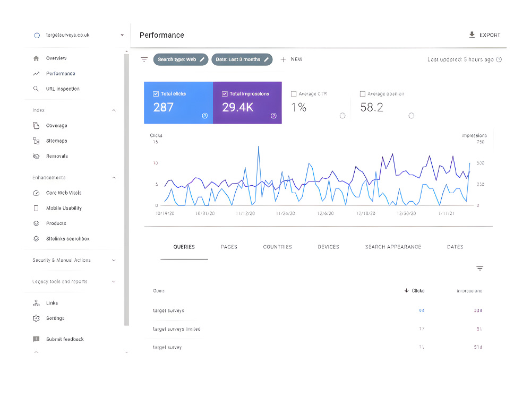
Task: Click the Links network icon
Action: point(36,303)
